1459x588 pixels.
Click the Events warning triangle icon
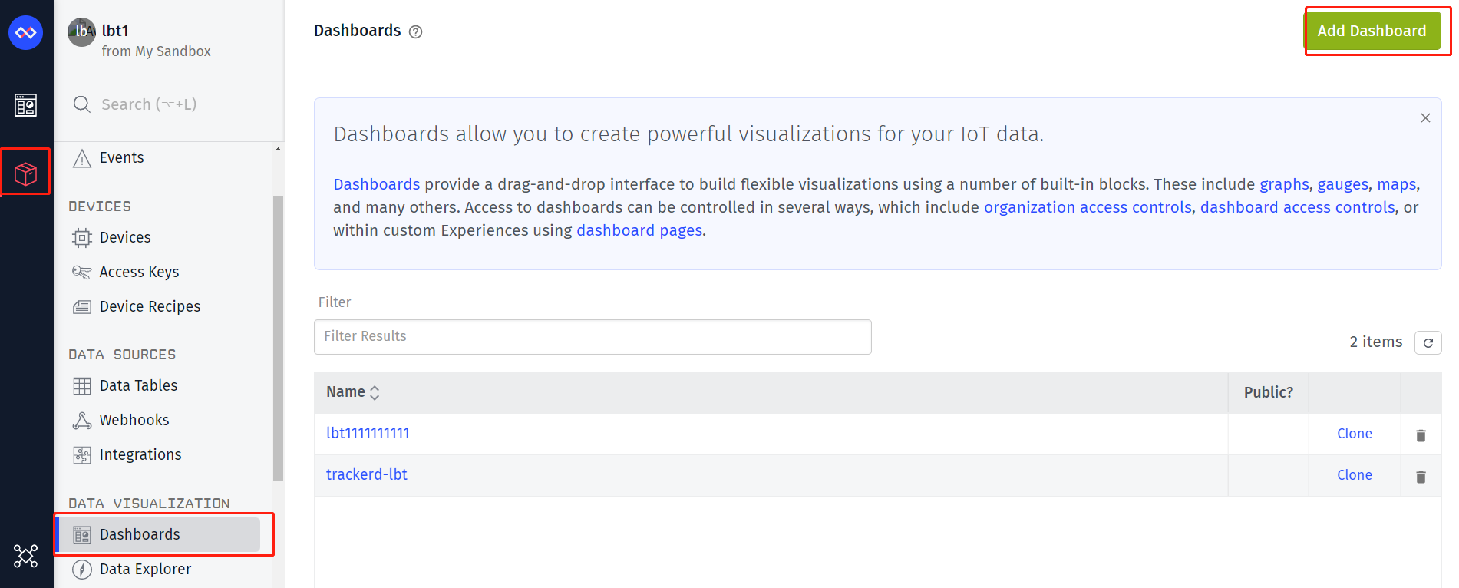(x=81, y=158)
